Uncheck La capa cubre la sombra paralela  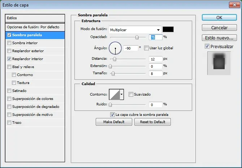[x=112, y=115]
